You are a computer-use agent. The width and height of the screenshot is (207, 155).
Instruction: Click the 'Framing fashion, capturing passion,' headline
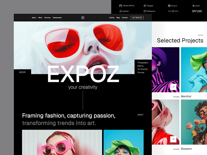[69, 115]
